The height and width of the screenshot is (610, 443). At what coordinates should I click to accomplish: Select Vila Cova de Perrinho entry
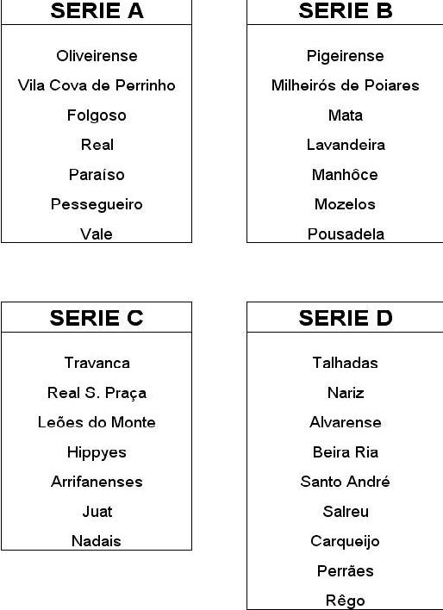pyautogui.click(x=97, y=85)
